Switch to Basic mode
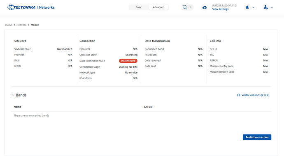Image resolution: width=284 pixels, height=156 pixels. (139, 7)
